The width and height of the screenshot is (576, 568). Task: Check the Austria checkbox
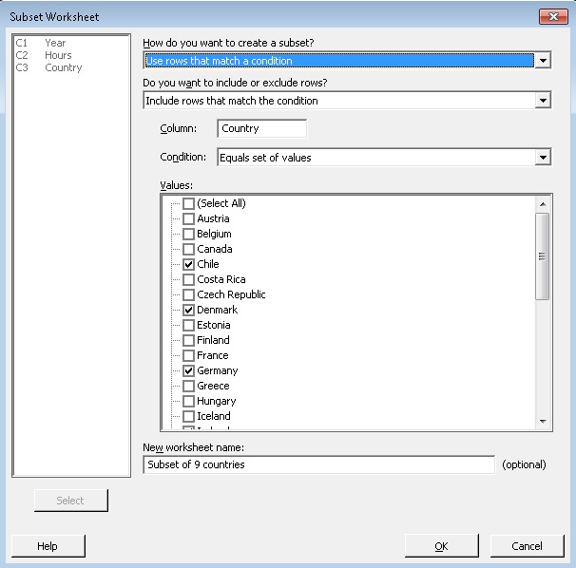[189, 218]
